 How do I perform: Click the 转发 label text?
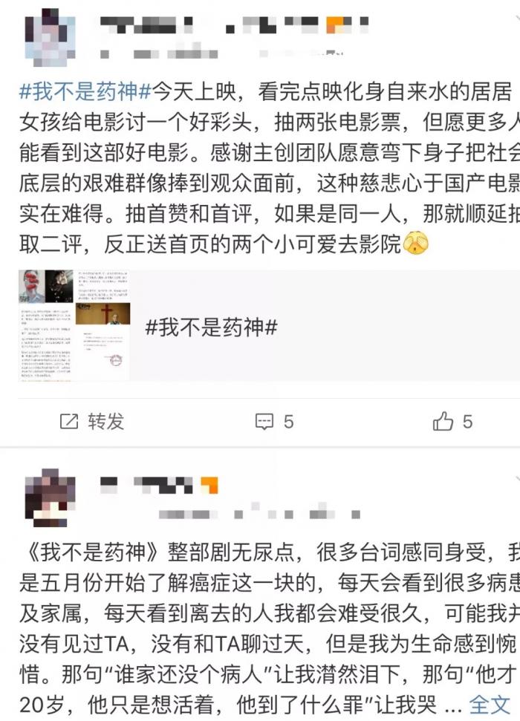tap(105, 422)
